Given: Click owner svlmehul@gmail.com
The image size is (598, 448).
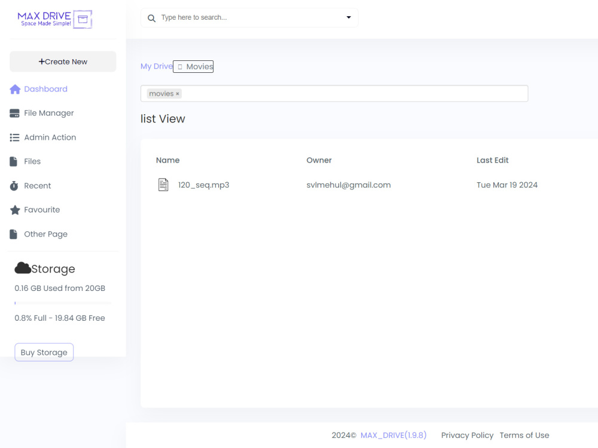Looking at the screenshot, I should [349, 185].
